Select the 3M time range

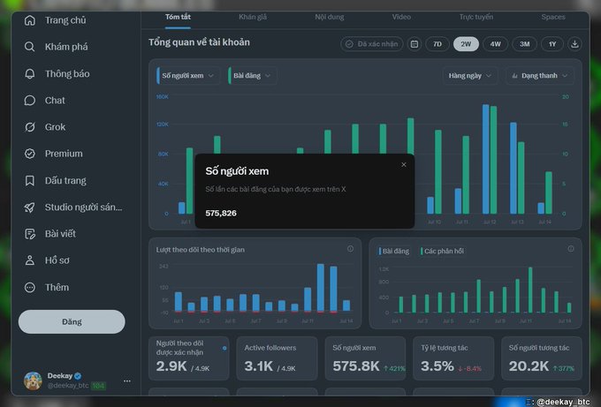pyautogui.click(x=524, y=44)
